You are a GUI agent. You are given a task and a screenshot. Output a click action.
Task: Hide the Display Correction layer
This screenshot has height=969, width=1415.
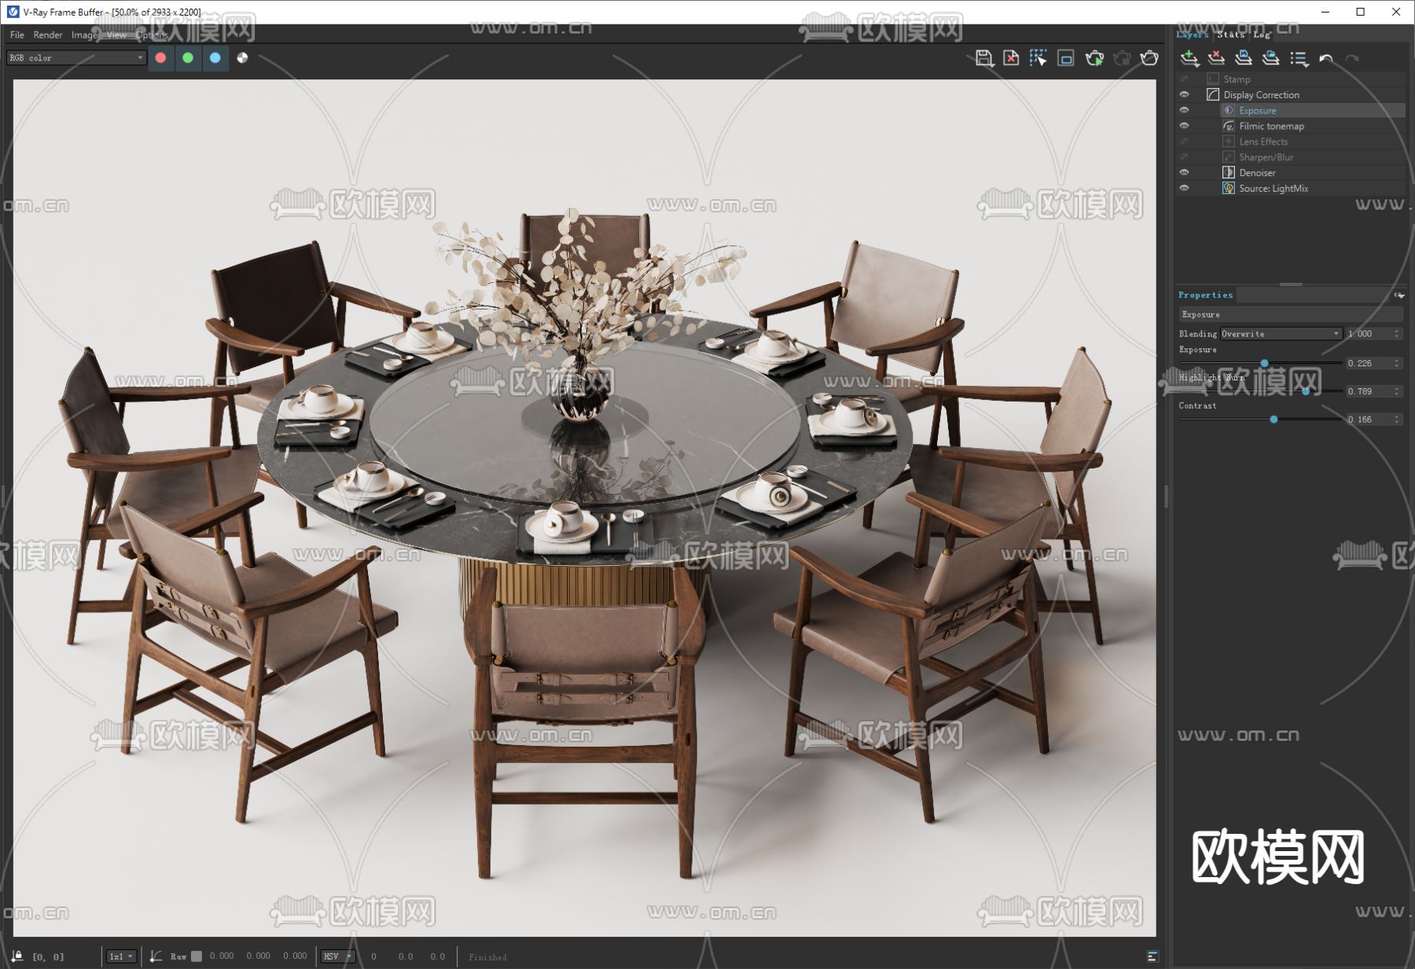point(1184,94)
